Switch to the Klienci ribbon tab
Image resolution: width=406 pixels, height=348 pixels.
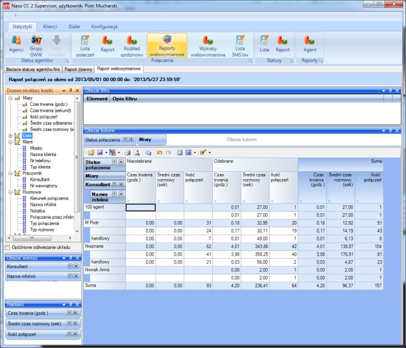50,26
